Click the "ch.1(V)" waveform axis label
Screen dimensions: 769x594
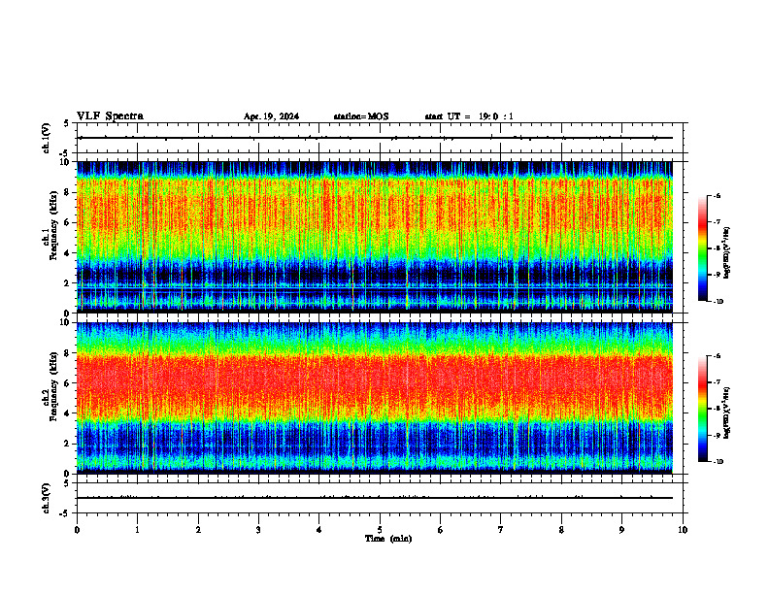click(47, 138)
